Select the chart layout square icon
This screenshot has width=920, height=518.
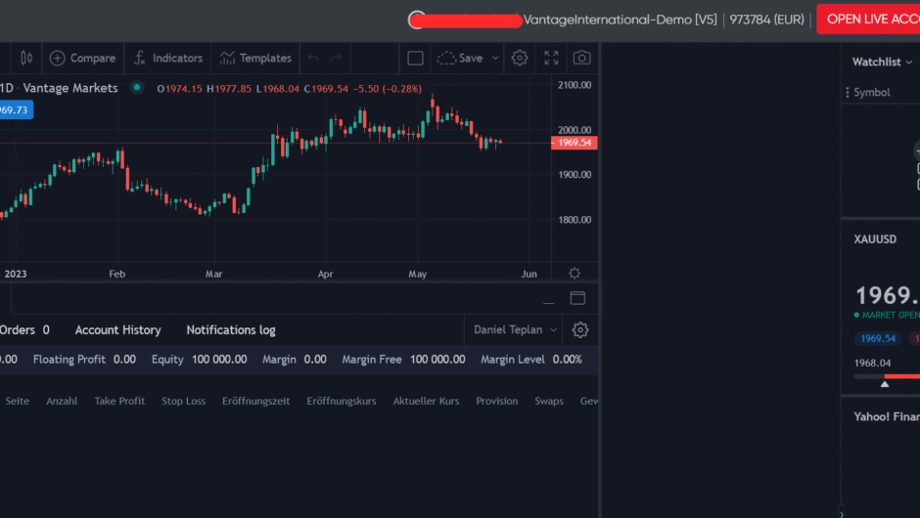click(415, 58)
